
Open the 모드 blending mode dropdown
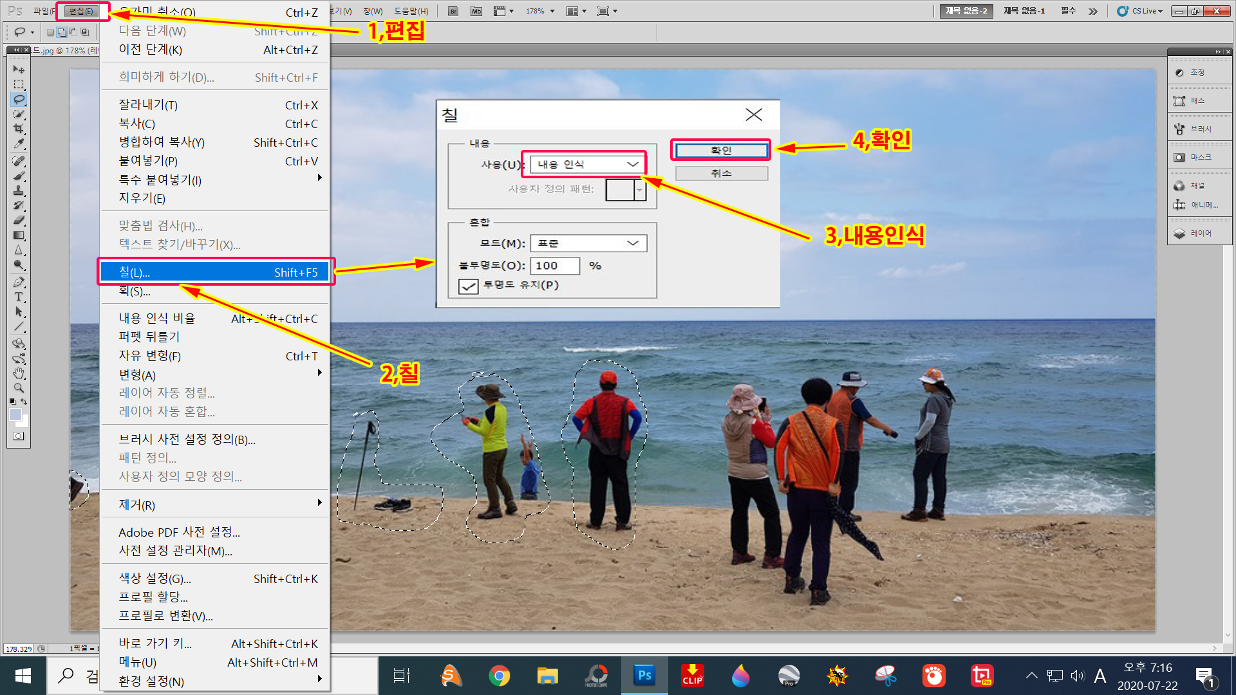point(588,243)
